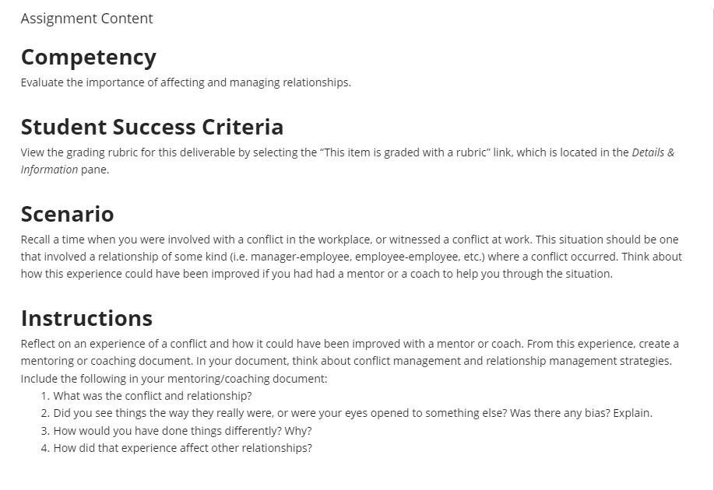Click the line 'how this experience could have been improved'
The height and width of the screenshot is (490, 714).
pos(316,274)
